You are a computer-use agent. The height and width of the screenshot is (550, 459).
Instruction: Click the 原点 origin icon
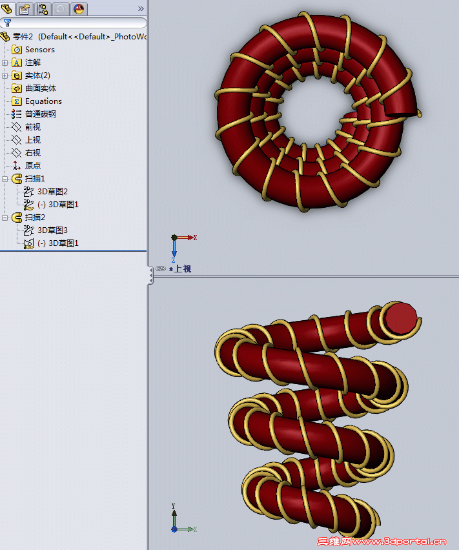pyautogui.click(x=17, y=165)
